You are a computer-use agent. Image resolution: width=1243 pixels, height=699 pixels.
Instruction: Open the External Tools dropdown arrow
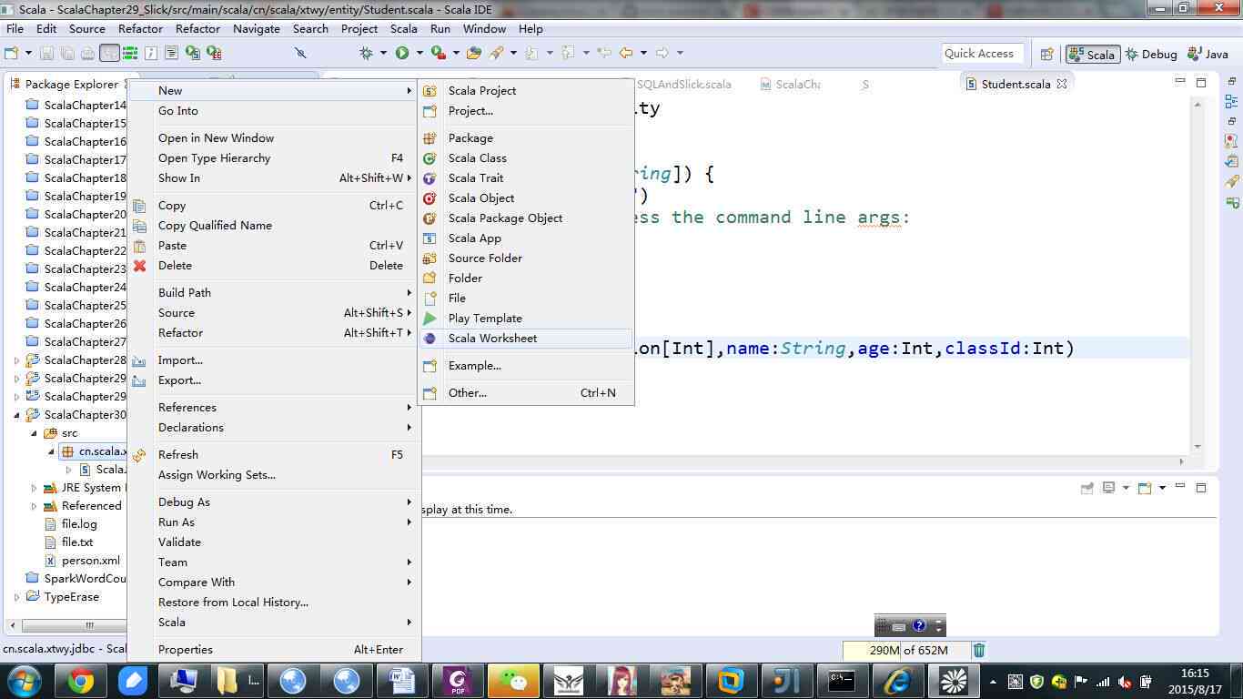[455, 54]
